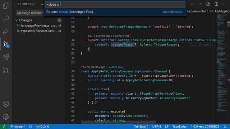
Task: Open the Manage gear icon
Action: click(6, 116)
